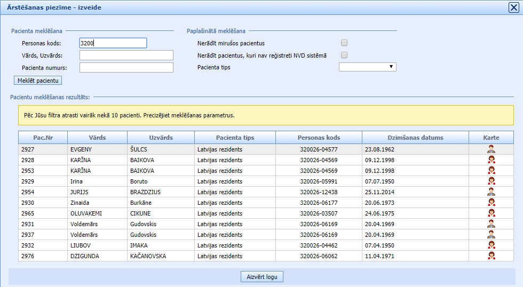The height and width of the screenshot is (287, 523).
Task: Sort results by 'Uzvārds' column header
Action: (x=161, y=138)
